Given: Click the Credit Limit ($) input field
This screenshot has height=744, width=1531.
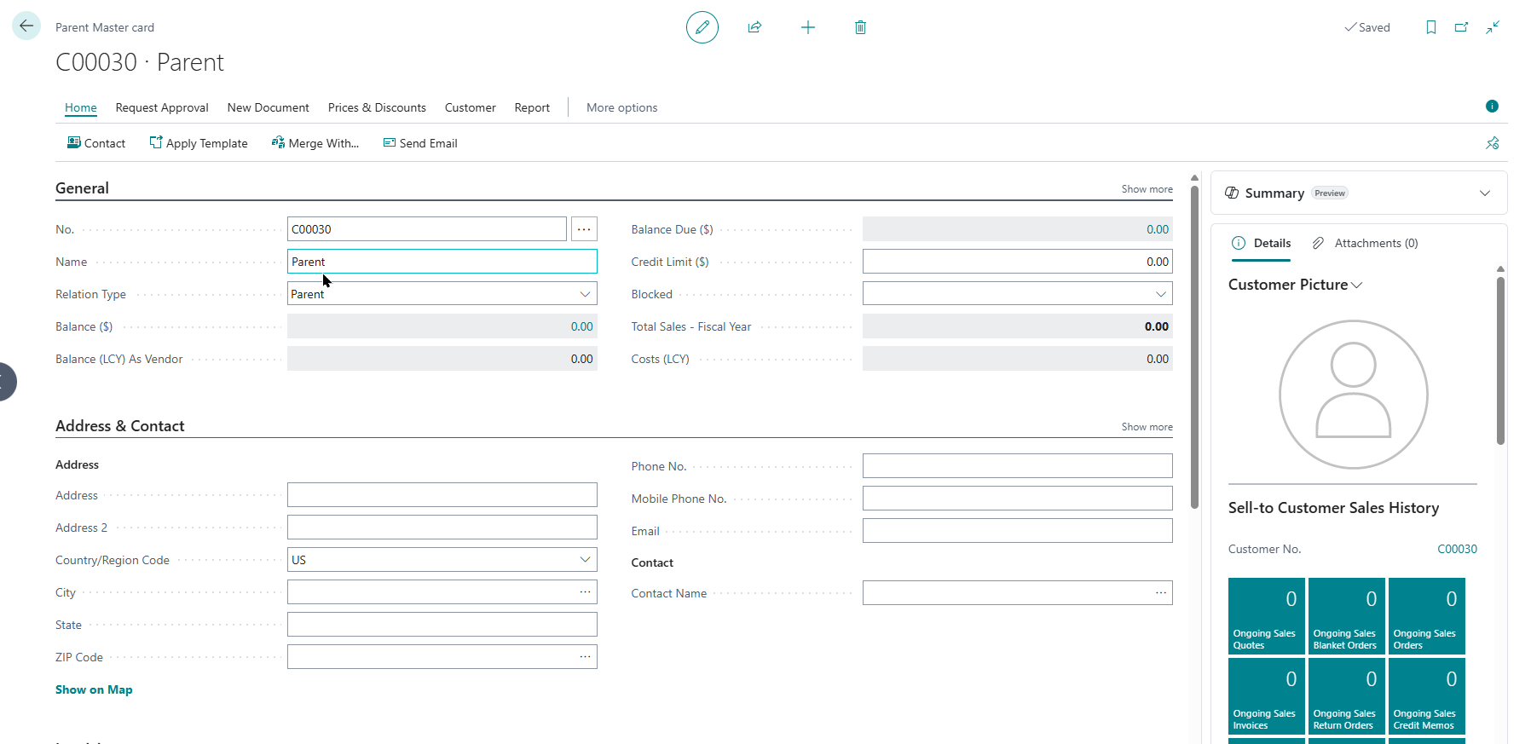Looking at the screenshot, I should (x=1016, y=262).
